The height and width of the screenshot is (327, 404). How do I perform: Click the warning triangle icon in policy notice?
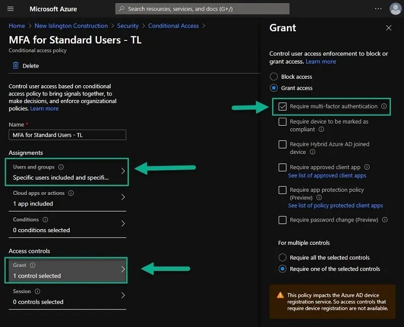click(x=280, y=295)
